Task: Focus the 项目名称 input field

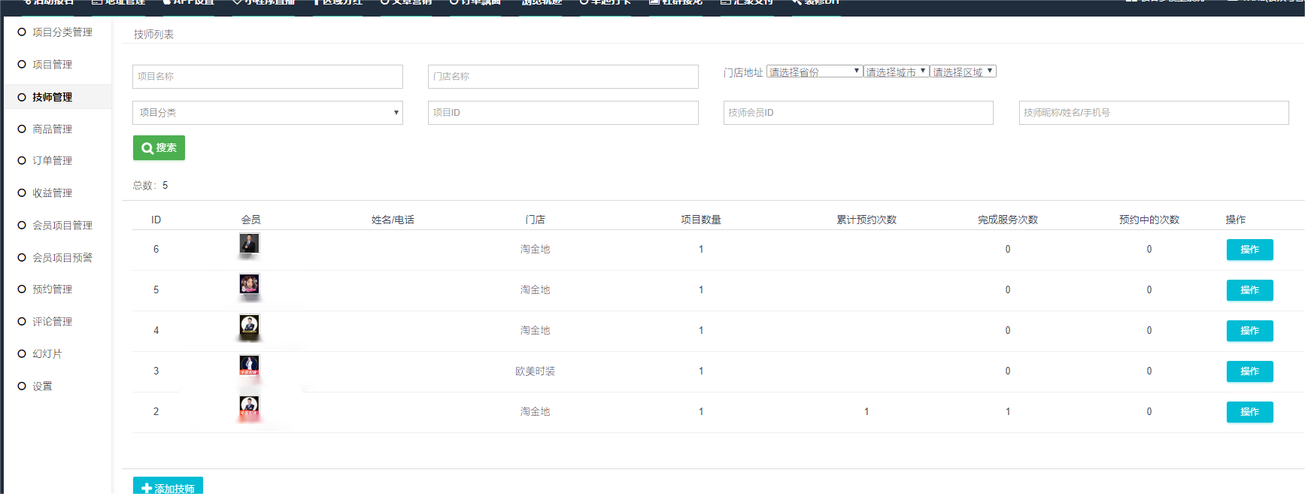Action: tap(267, 77)
